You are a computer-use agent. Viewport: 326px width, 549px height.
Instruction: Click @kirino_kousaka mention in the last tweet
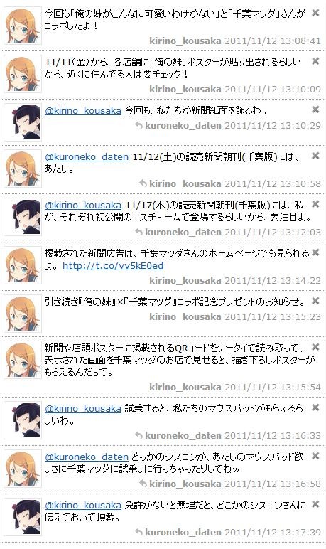point(83,505)
